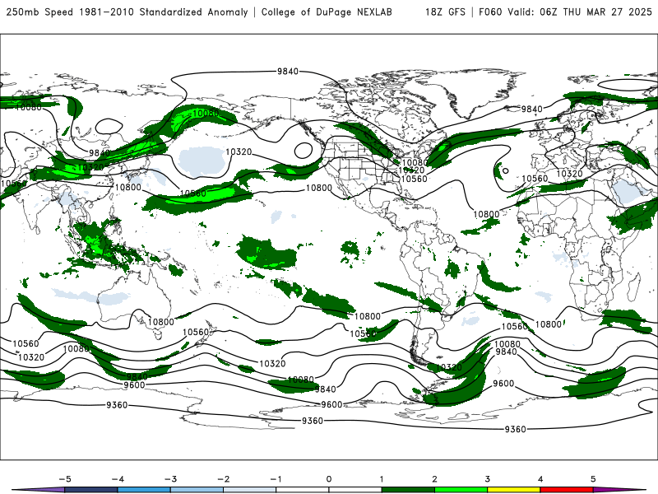Click the 10080 label in the green area near Kamchatka
Image resolution: width=658 pixels, height=494 pixels.
coord(206,114)
